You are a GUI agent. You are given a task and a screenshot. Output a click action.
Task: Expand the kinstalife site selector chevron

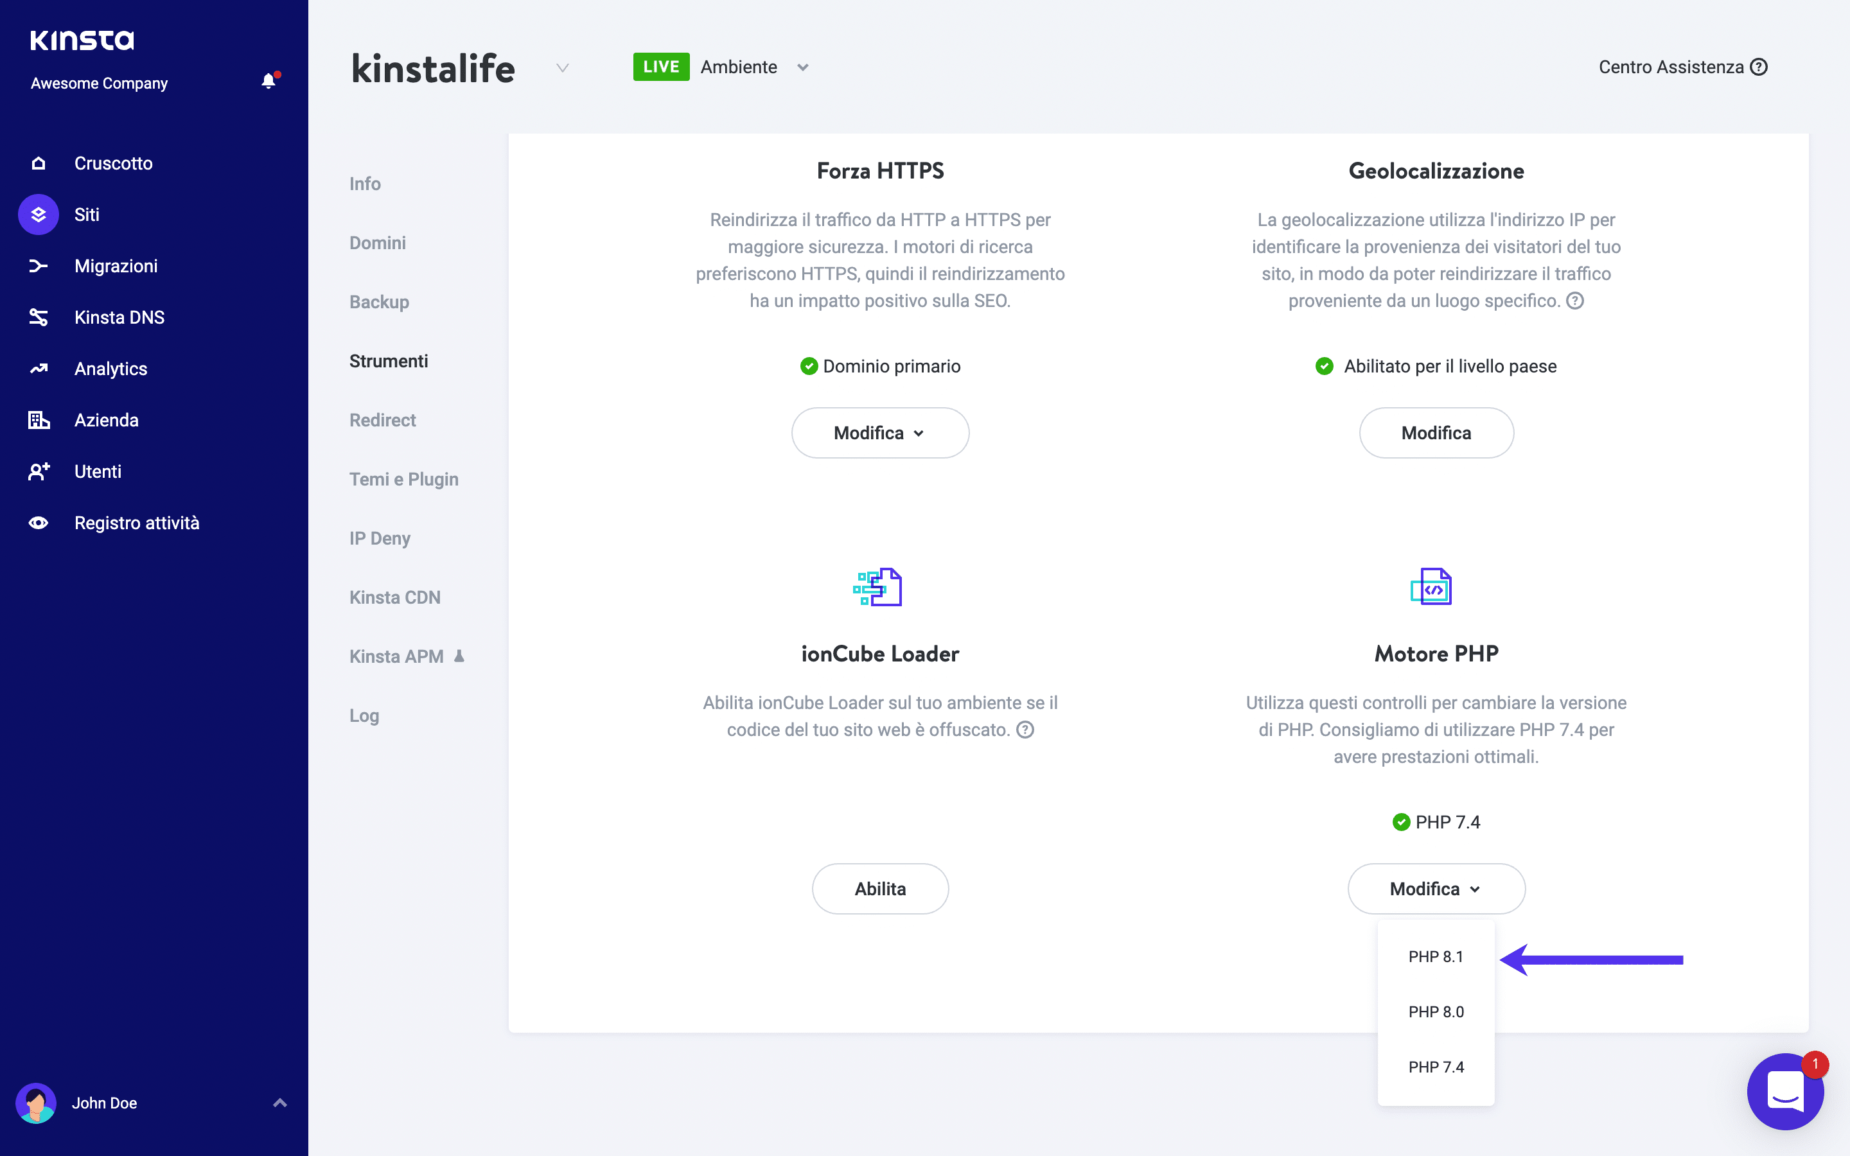[563, 68]
